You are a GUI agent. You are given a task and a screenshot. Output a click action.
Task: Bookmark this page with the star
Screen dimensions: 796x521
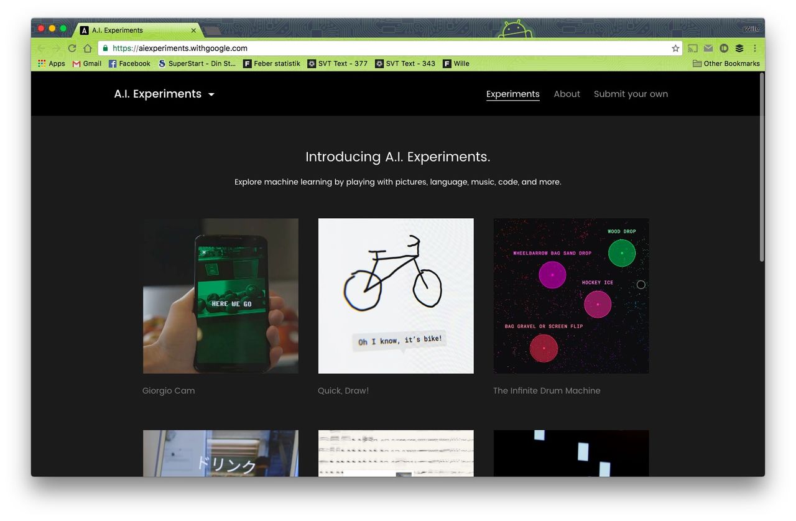(x=675, y=48)
